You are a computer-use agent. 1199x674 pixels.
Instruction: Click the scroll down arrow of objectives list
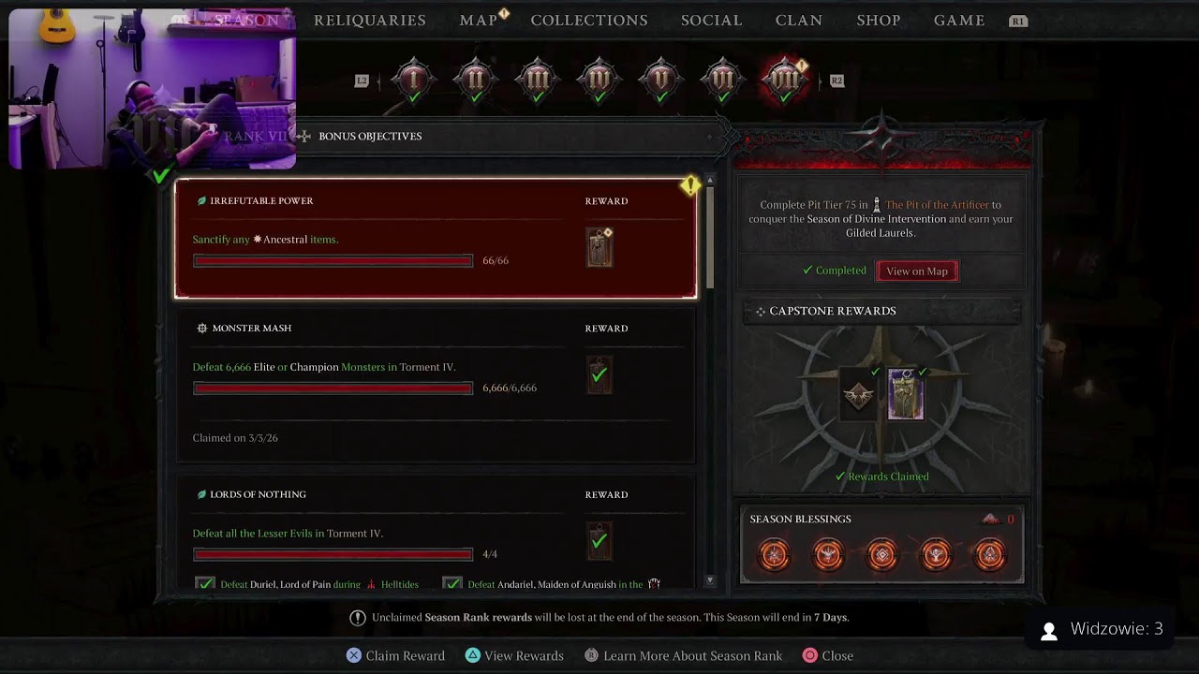click(710, 580)
